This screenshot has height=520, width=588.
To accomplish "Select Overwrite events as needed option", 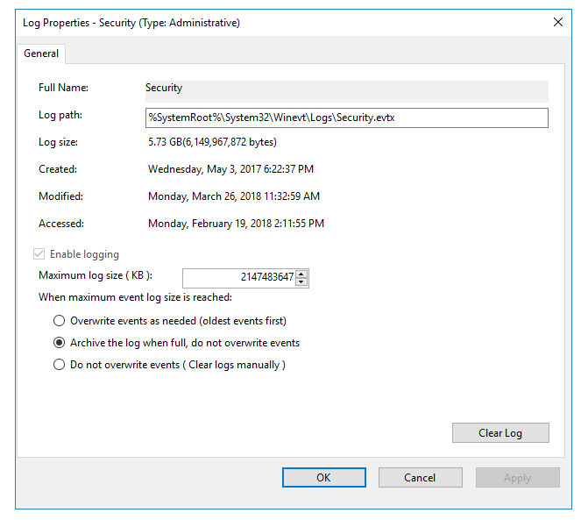I will tap(59, 321).
